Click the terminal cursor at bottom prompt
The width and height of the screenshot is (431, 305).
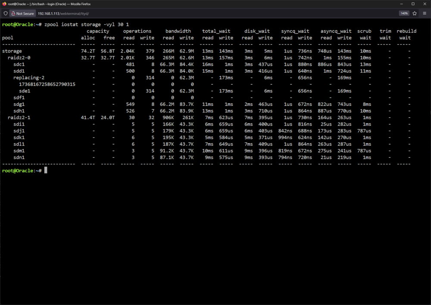click(46, 170)
